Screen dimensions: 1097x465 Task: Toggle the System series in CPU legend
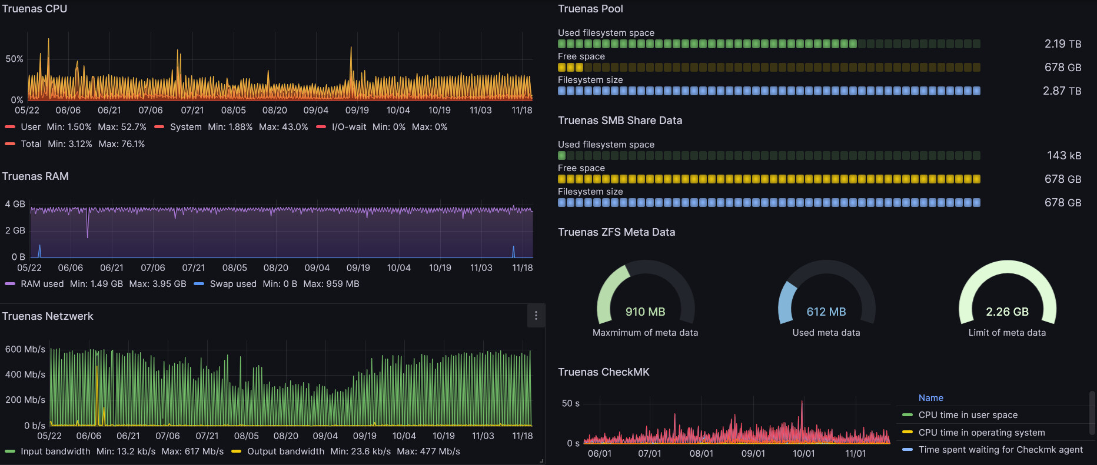pos(185,127)
